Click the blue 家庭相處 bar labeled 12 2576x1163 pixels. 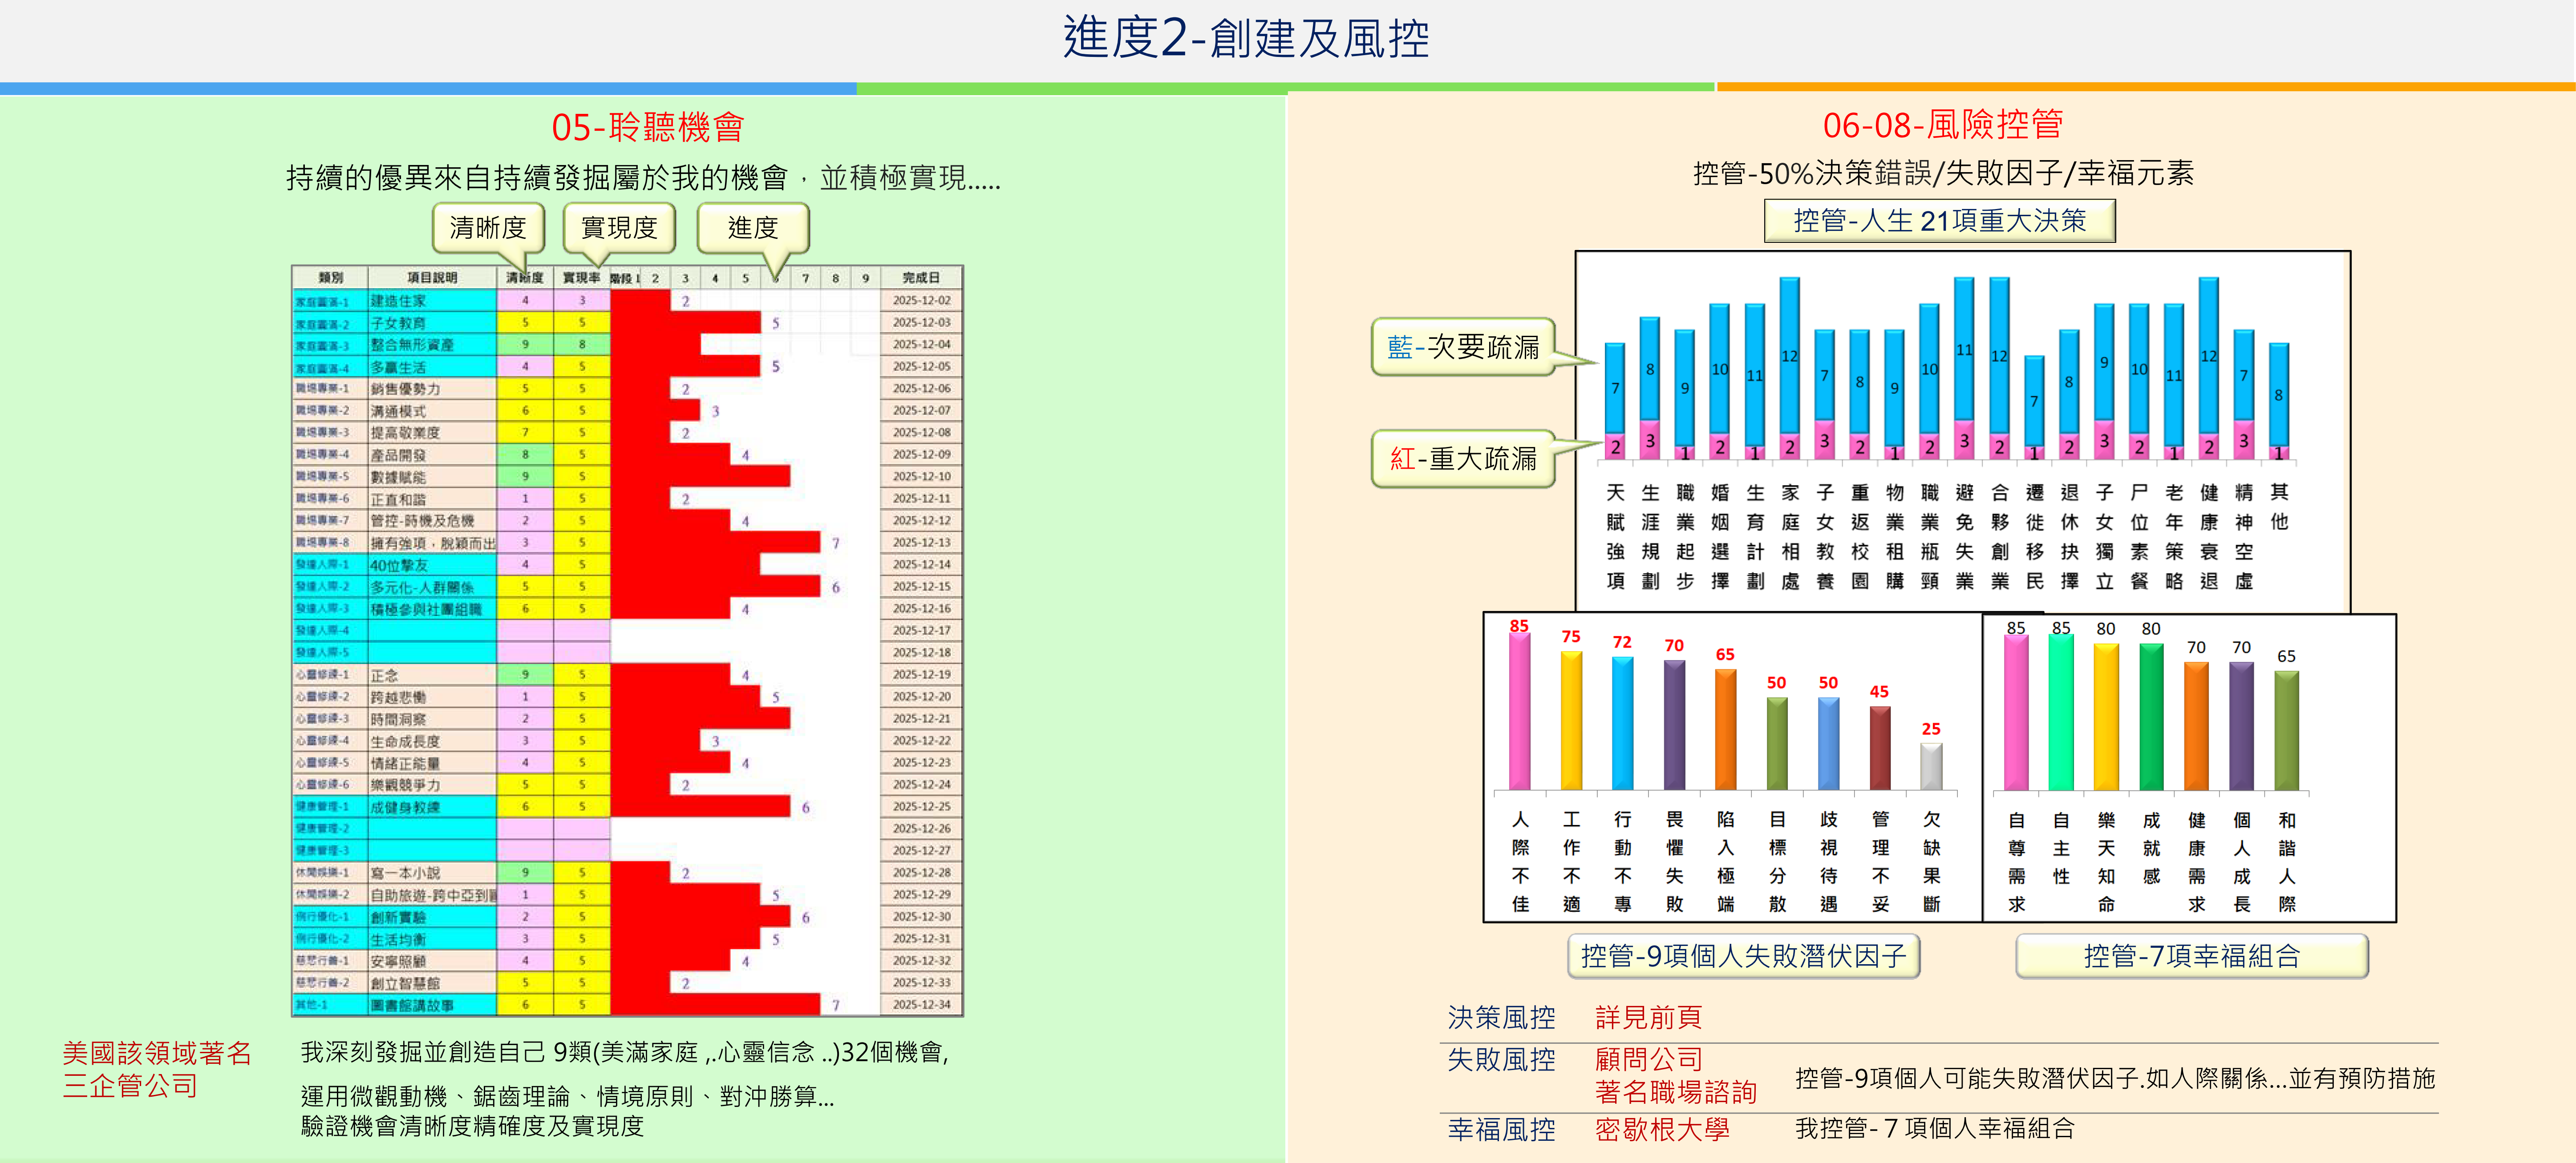coord(1790,357)
